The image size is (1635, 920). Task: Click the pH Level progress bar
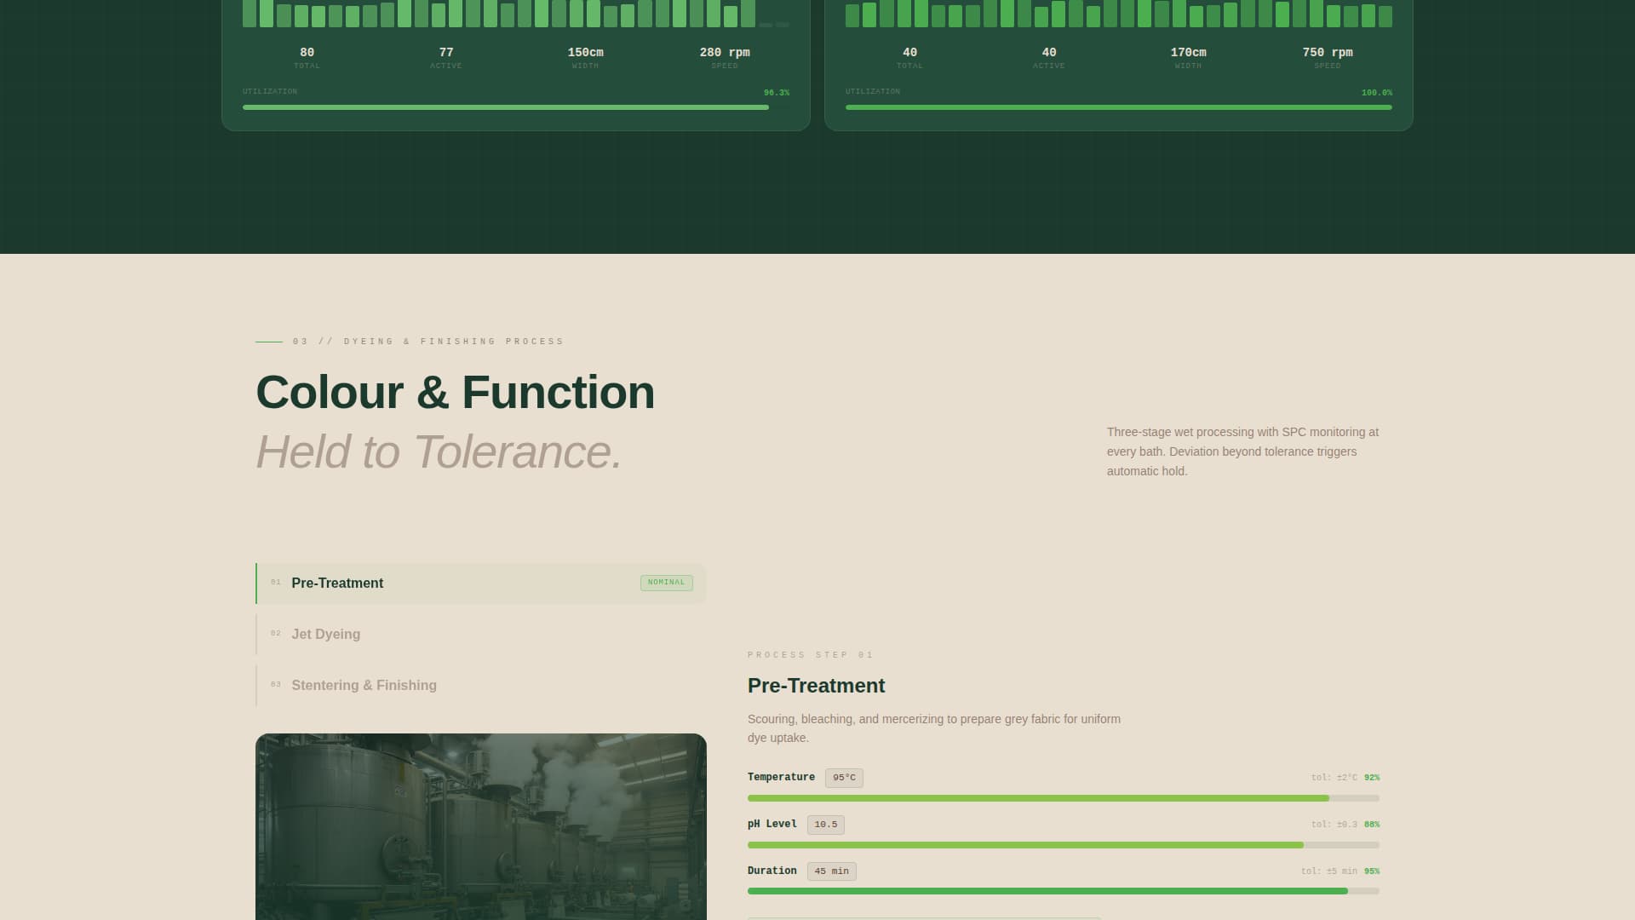click(1063, 845)
